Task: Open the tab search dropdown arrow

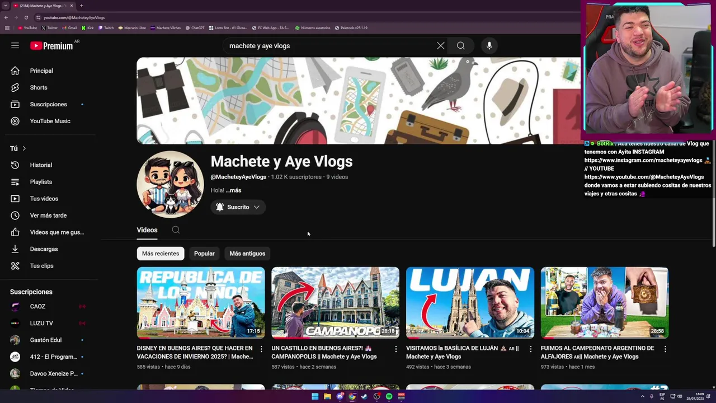Action: [x=5, y=6]
